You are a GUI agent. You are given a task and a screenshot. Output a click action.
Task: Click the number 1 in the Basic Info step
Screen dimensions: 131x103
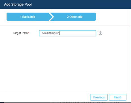pos(21,17)
